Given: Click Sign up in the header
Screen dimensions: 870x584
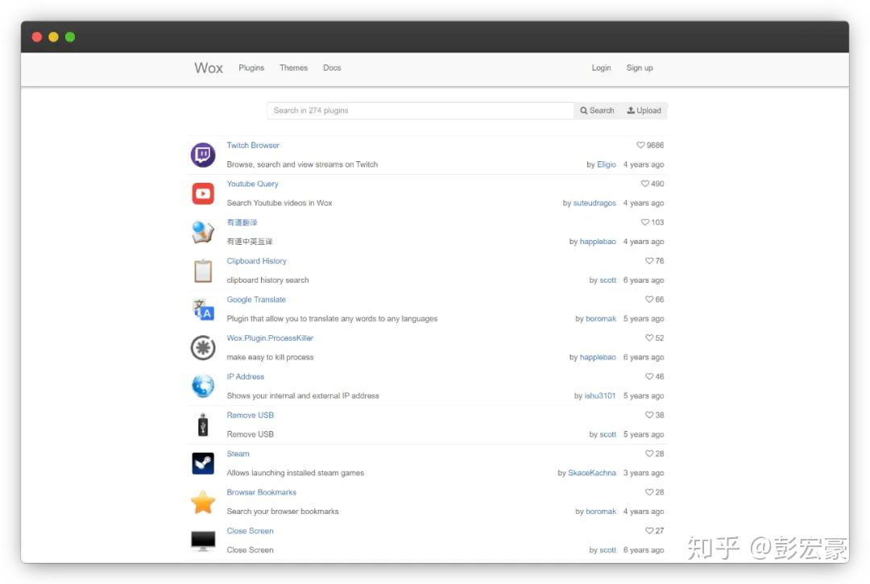Looking at the screenshot, I should point(639,68).
